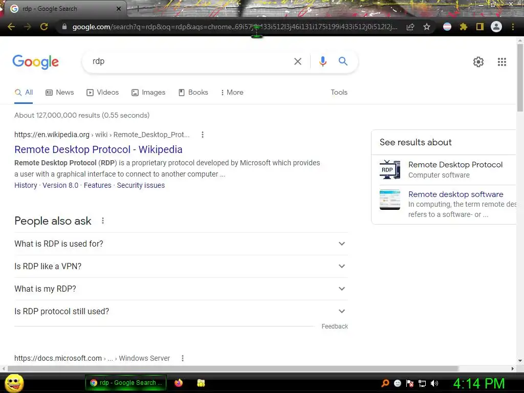Click the RDP monitor thumbnail image

coord(389,170)
